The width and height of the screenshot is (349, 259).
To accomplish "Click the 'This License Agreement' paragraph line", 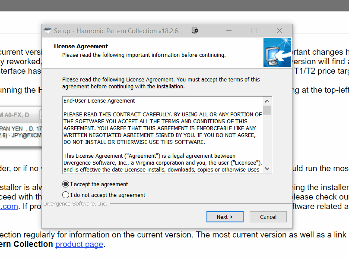I will pos(149,156).
